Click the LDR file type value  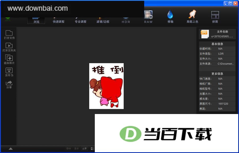(x=221, y=54)
